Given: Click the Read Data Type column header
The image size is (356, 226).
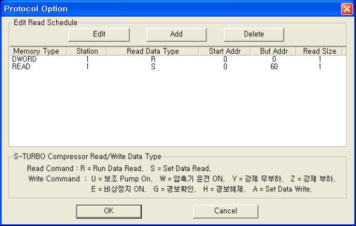Looking at the screenshot, I should point(153,51).
